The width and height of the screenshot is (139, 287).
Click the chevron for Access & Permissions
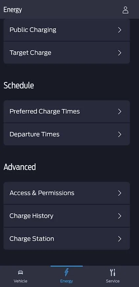click(120, 193)
